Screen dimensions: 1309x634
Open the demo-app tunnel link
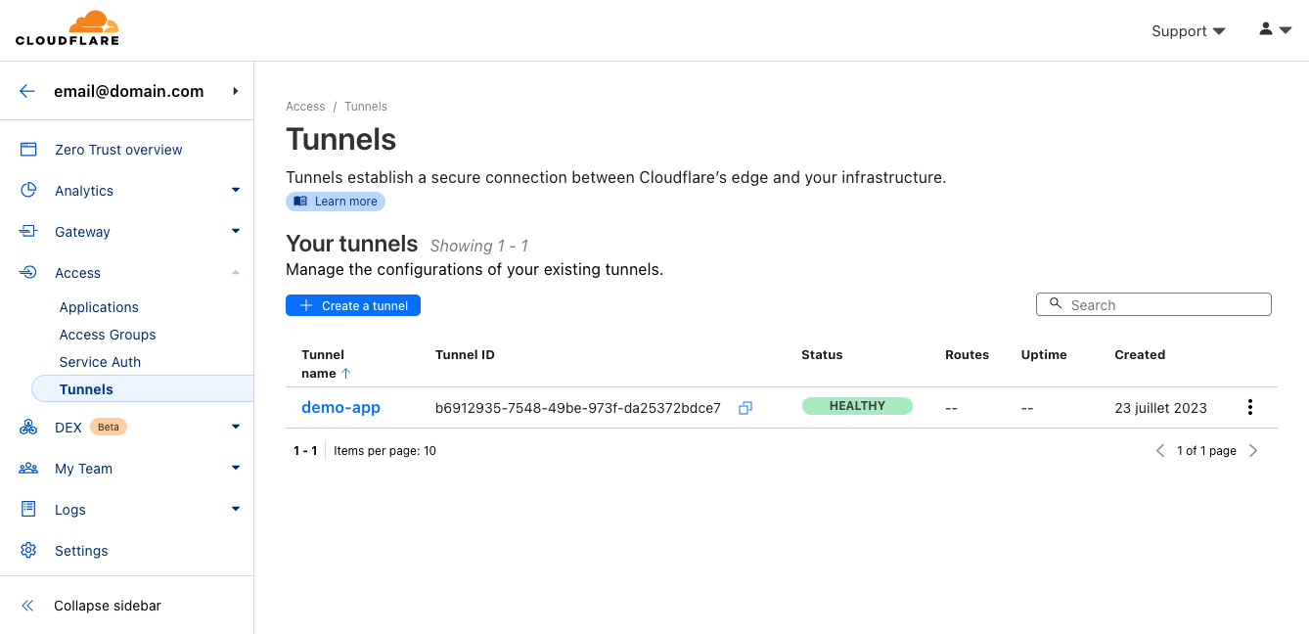(x=340, y=408)
